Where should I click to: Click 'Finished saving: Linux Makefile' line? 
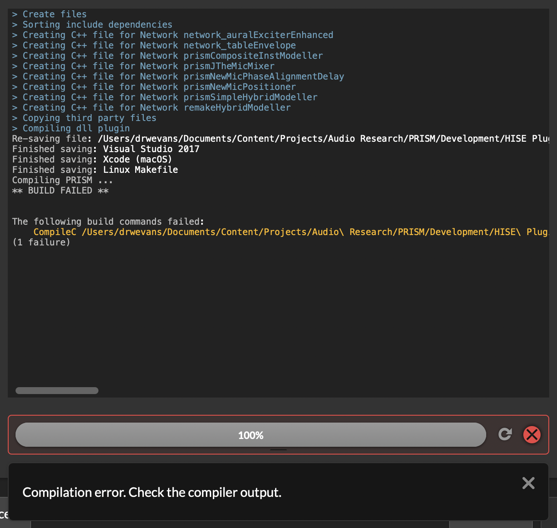point(95,170)
